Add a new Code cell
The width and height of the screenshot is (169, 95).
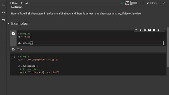coord(13,3)
